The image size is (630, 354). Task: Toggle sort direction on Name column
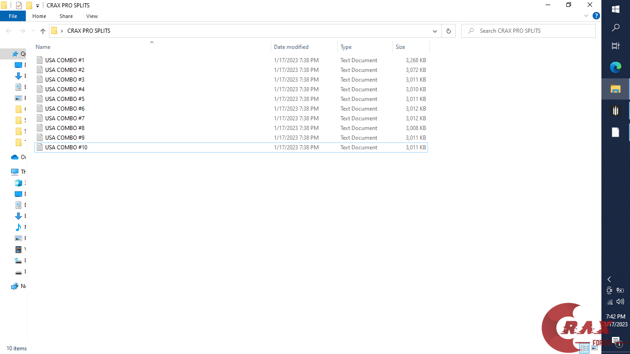point(42,47)
